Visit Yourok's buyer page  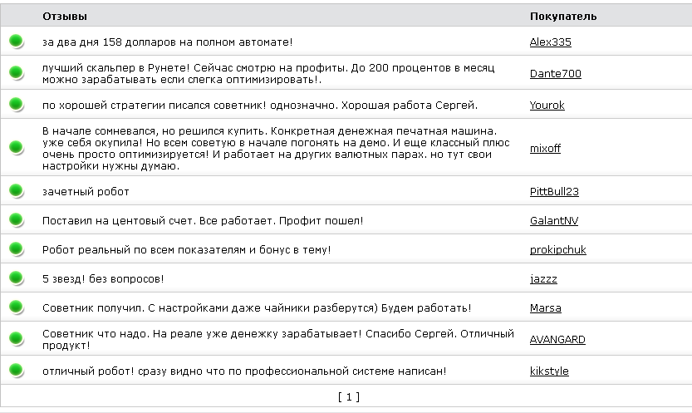click(547, 106)
